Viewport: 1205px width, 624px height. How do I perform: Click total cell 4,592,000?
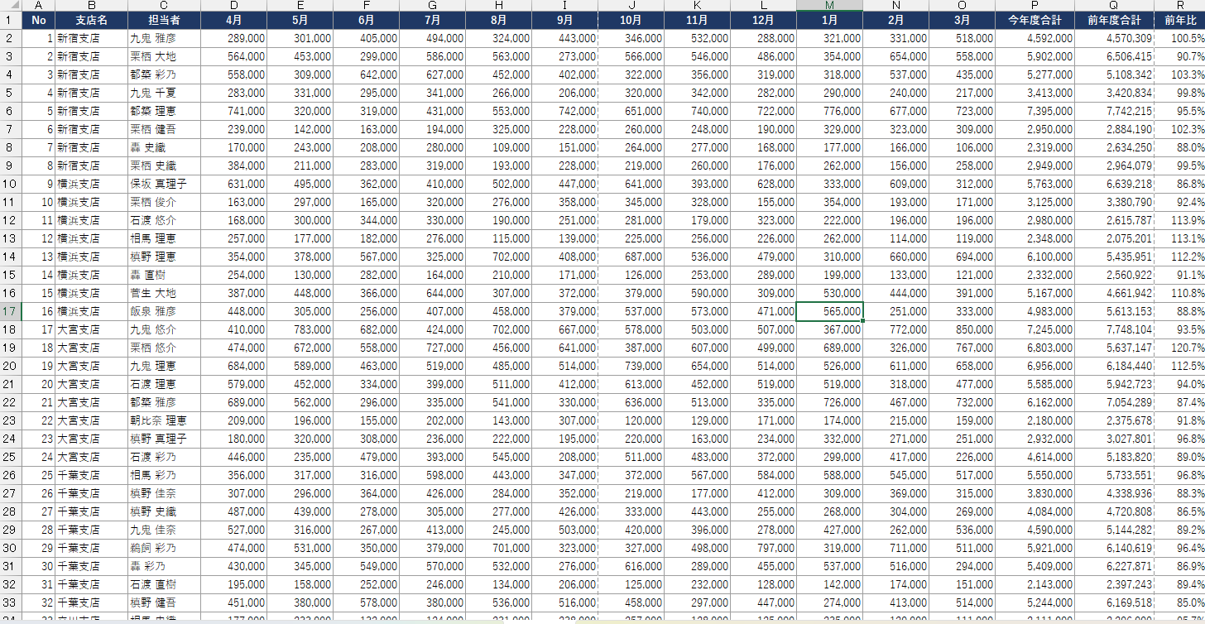1035,38
